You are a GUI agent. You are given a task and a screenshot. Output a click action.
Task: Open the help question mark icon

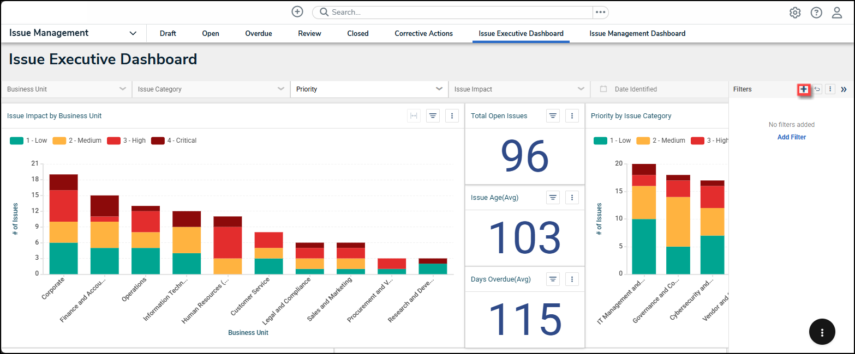816,13
